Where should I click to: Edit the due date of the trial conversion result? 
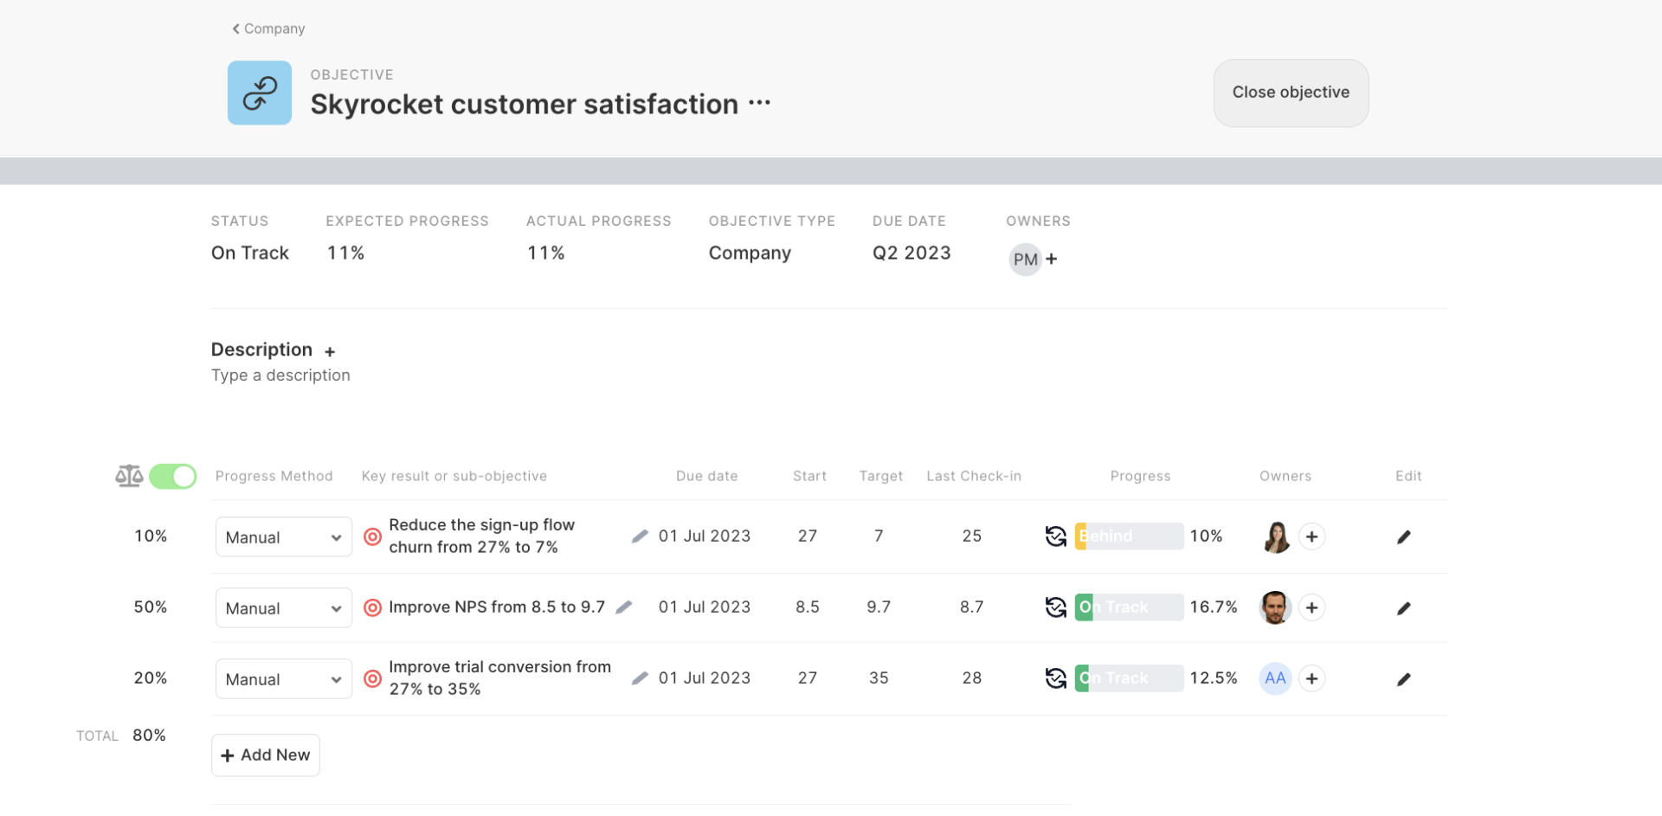[641, 678]
